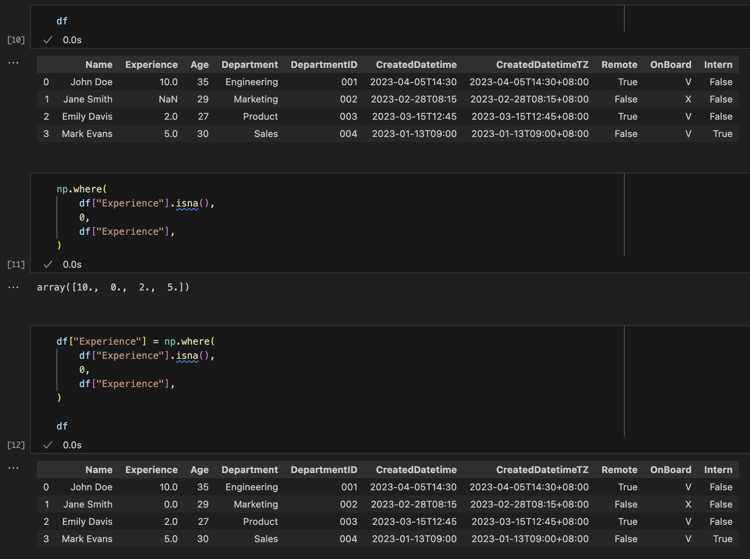Click the Department header in second table
Image resolution: width=750 pixels, height=559 pixels.
pyautogui.click(x=250, y=469)
